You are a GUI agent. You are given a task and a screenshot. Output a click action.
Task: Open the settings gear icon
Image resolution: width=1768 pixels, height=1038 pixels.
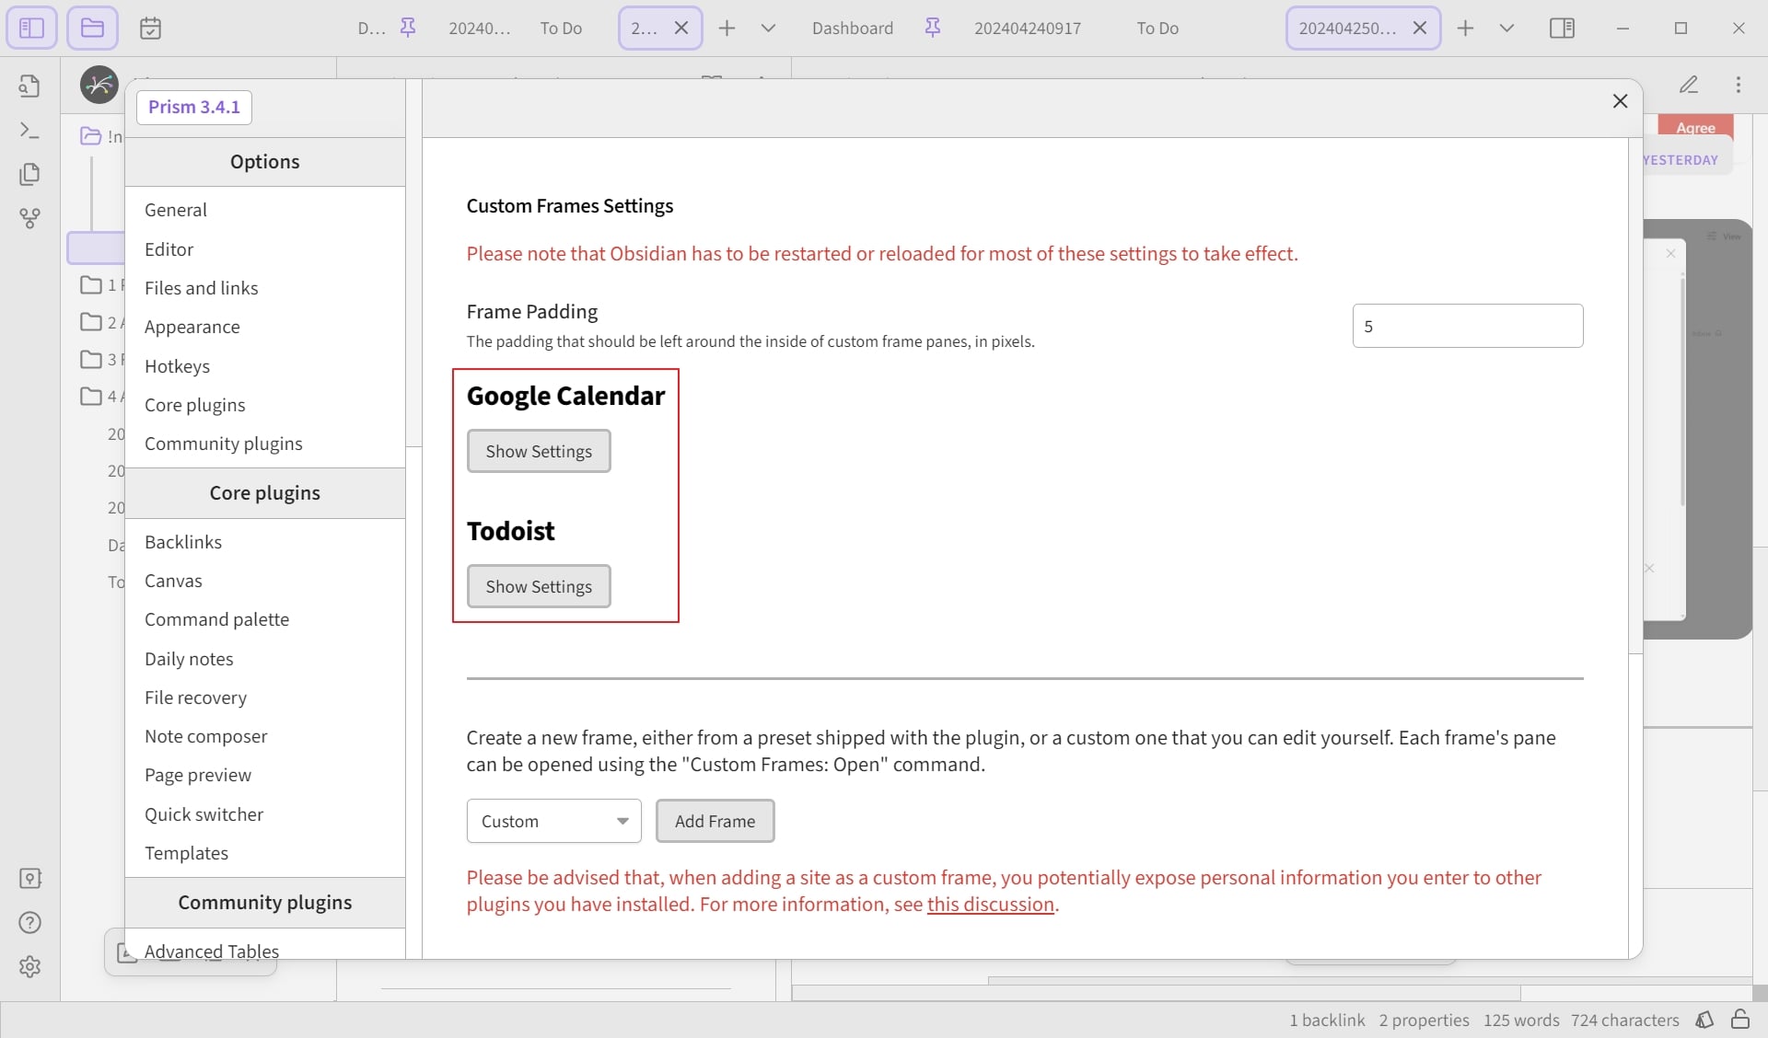(x=29, y=966)
